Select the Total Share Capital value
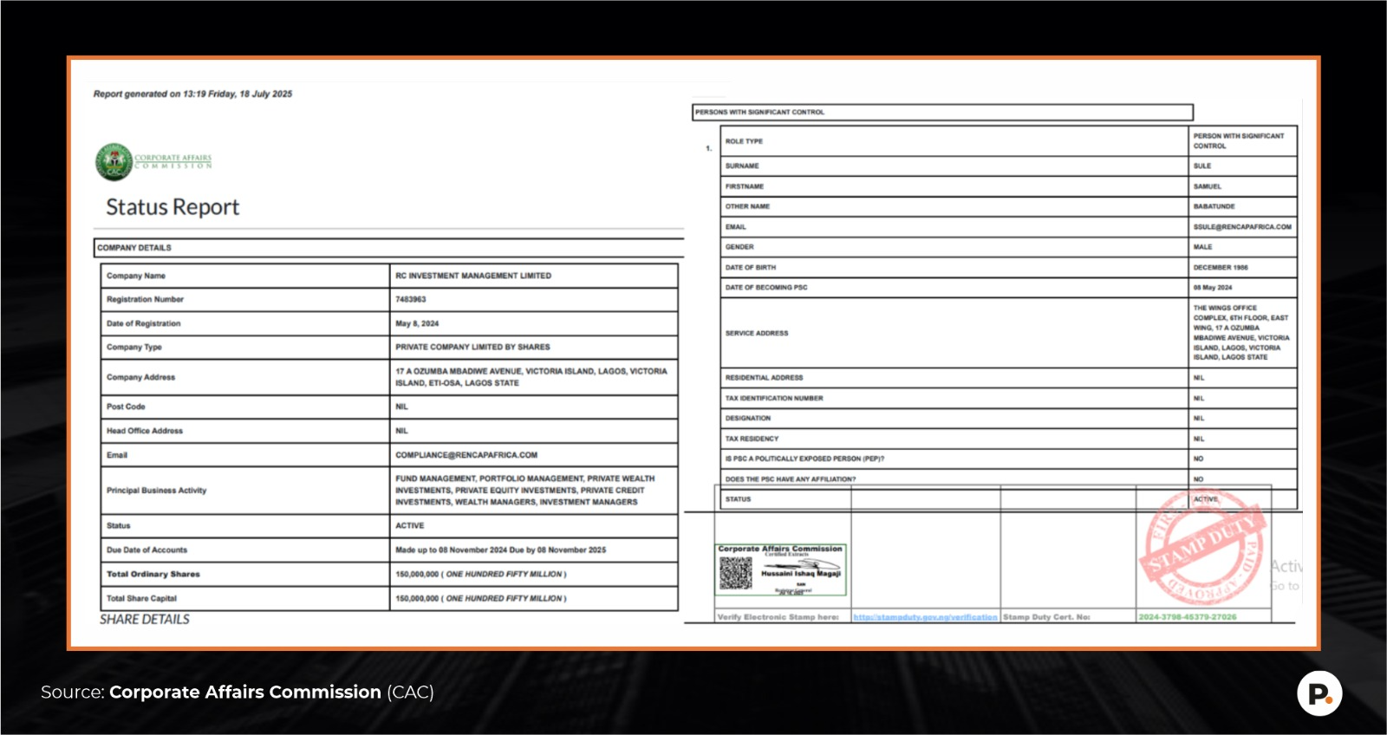The width and height of the screenshot is (1387, 735). pyautogui.click(x=481, y=599)
